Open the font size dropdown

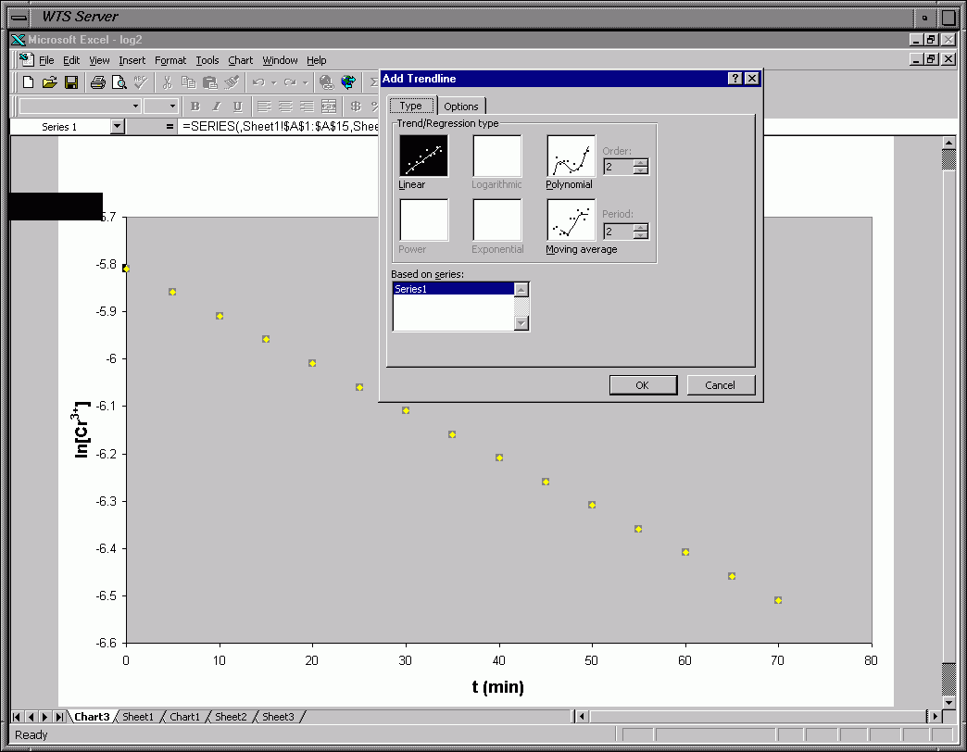click(173, 107)
